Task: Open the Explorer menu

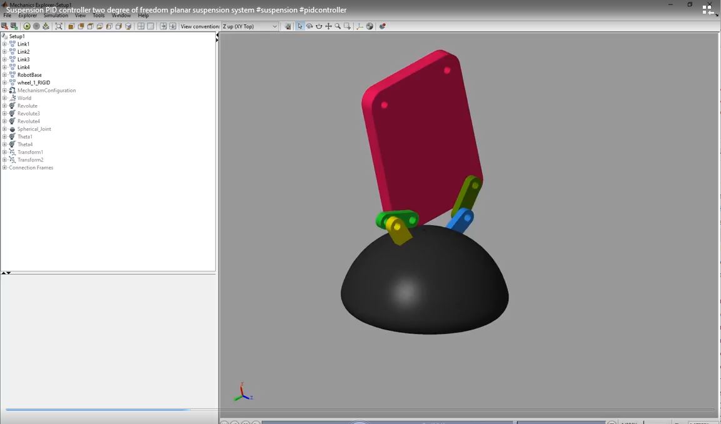Action: tap(28, 16)
